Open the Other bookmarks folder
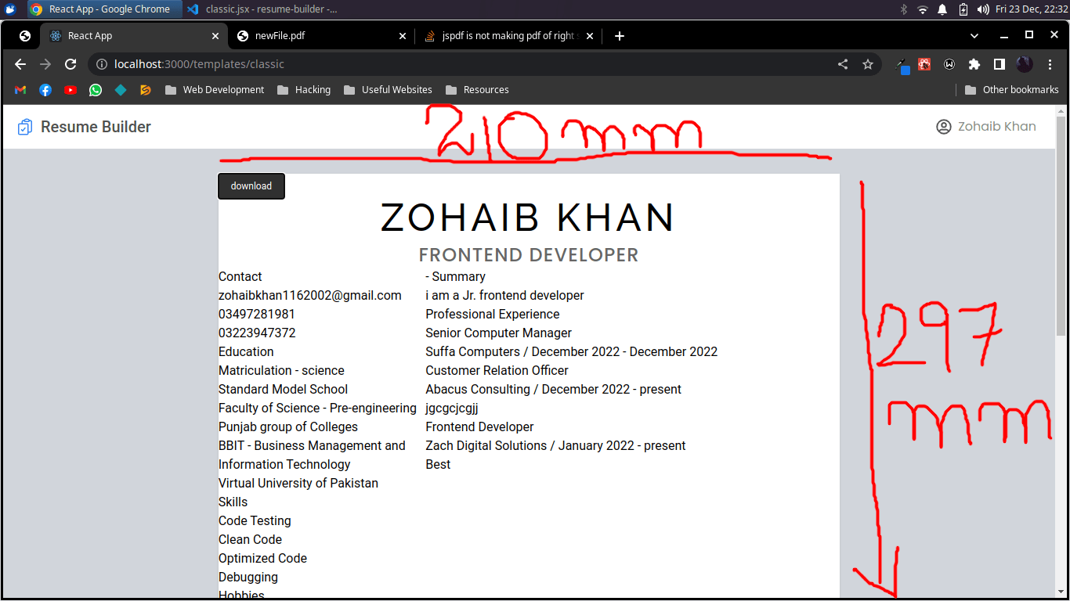Viewport: 1070px width, 601px height. pos(1011,90)
